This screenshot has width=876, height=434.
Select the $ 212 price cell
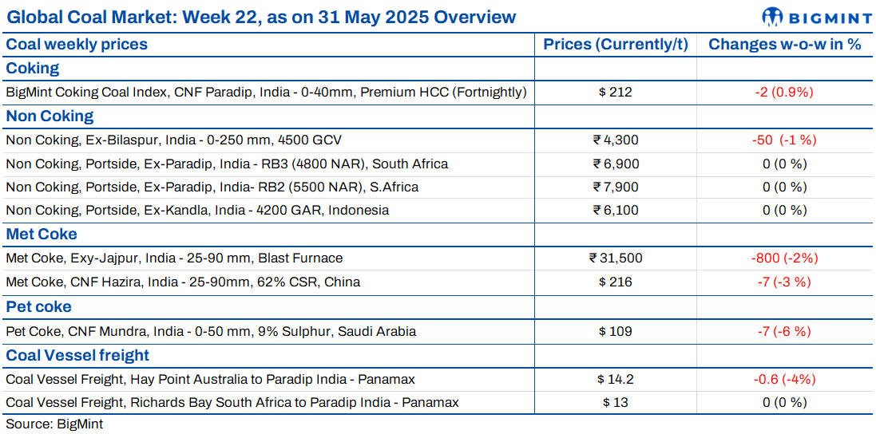click(x=615, y=93)
